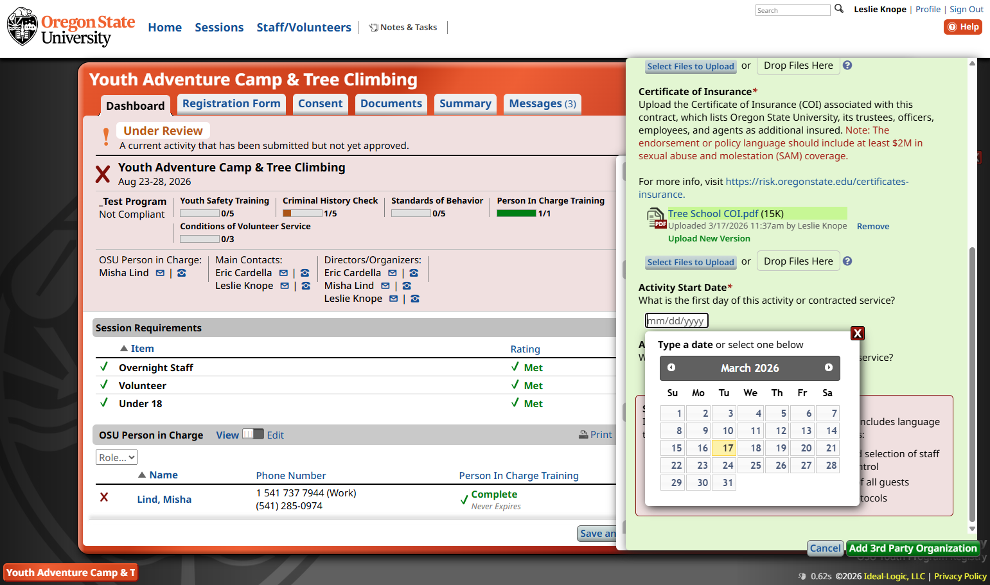Select March 17 in the calendar

[x=724, y=448]
